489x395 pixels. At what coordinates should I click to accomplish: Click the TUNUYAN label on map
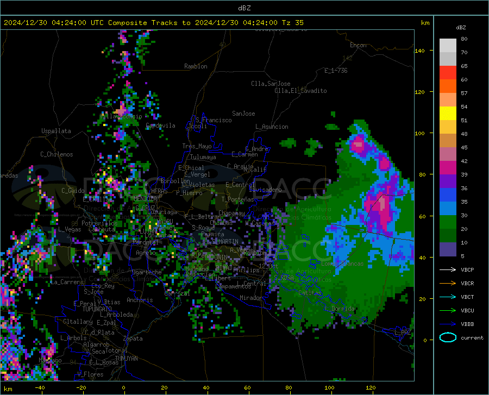point(126,359)
